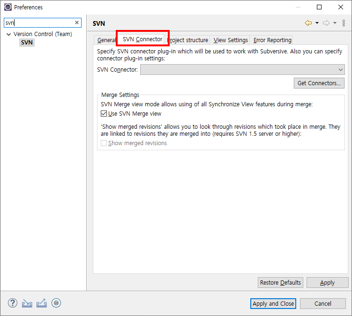The image size is (352, 316).
Task: Click Restore Defaults button
Action: pyautogui.click(x=280, y=283)
